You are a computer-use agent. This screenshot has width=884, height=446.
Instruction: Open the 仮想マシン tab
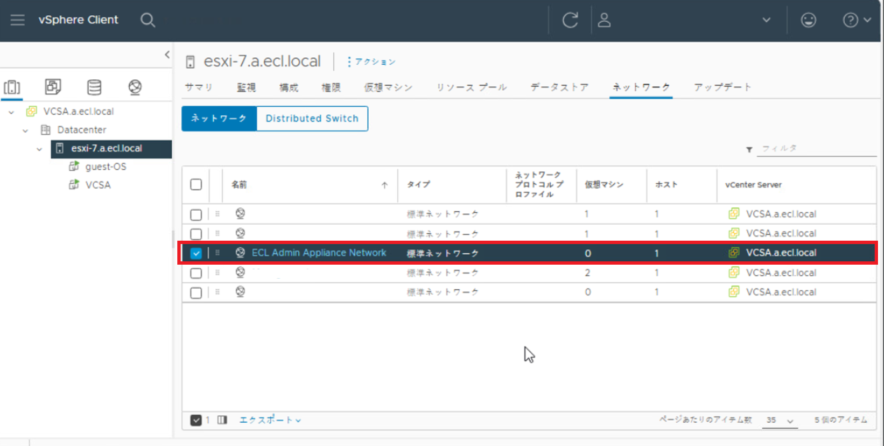pos(388,87)
